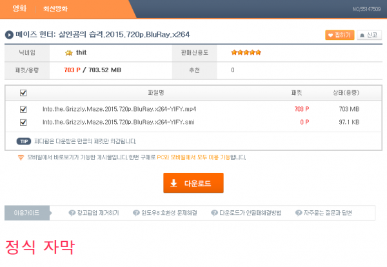Screen dimensions: 387x267
Task: Click the play arrow icon beside the title
Action: click(x=9, y=35)
